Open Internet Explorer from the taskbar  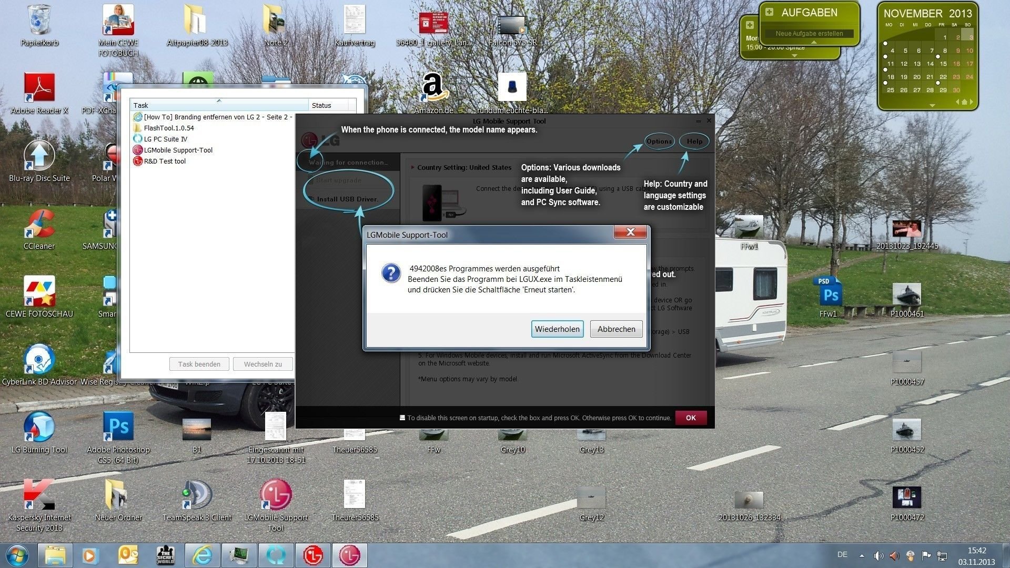point(202,555)
